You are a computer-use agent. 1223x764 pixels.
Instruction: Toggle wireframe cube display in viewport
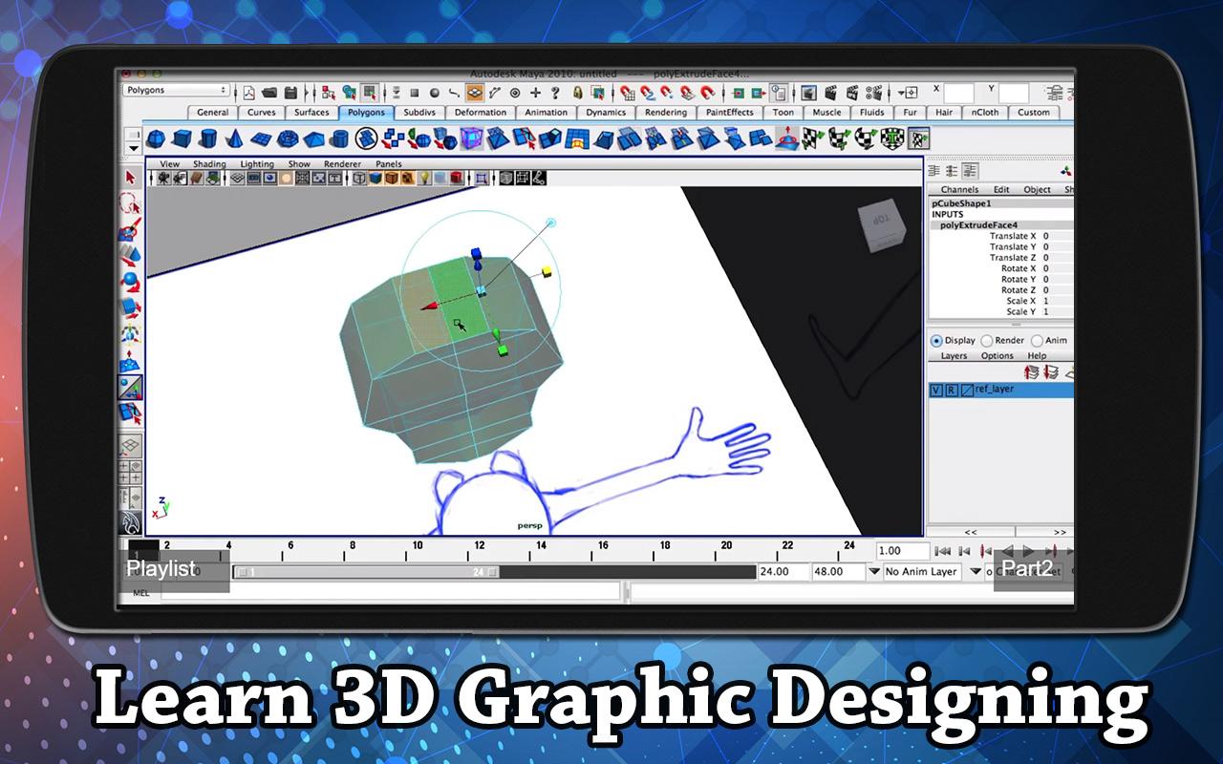coord(359,178)
